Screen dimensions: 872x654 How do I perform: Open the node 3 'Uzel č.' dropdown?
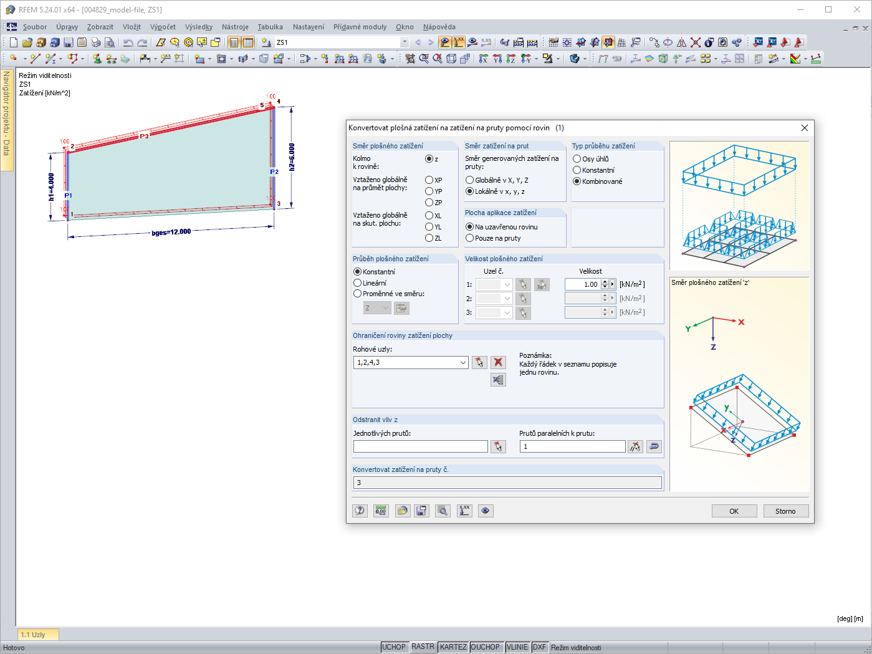coord(507,312)
